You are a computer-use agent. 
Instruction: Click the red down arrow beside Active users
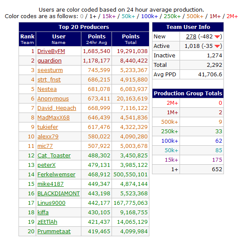coord(217,46)
